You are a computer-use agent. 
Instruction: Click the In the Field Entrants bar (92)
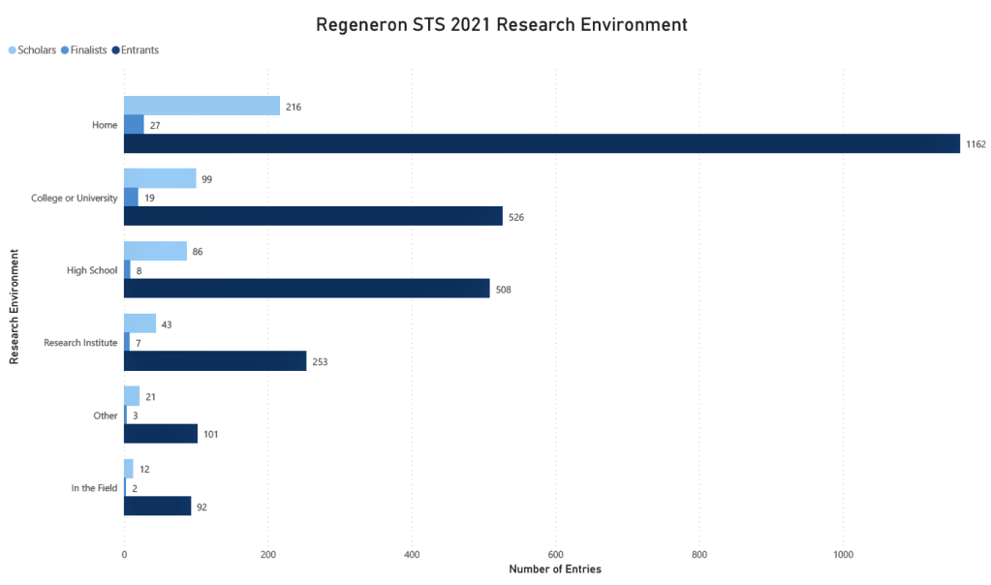(157, 507)
